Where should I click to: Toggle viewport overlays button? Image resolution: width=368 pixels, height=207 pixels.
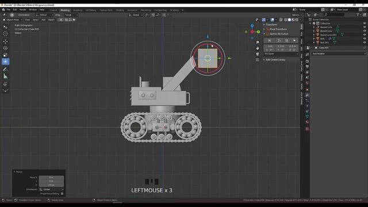click(x=272, y=20)
